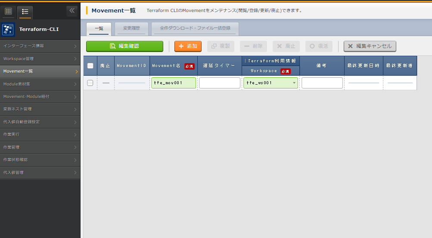Click the 編集キャンセル cancel edit button
432x238 pixels.
[370, 46]
